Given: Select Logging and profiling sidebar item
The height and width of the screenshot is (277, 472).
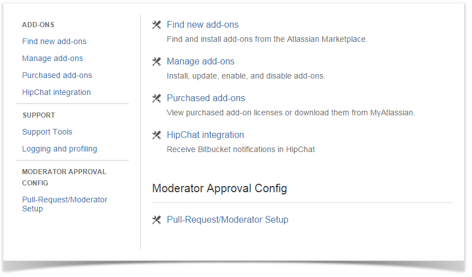Looking at the screenshot, I should click(59, 149).
